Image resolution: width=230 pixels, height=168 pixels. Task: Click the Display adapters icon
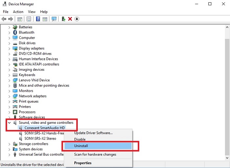click(x=15, y=48)
